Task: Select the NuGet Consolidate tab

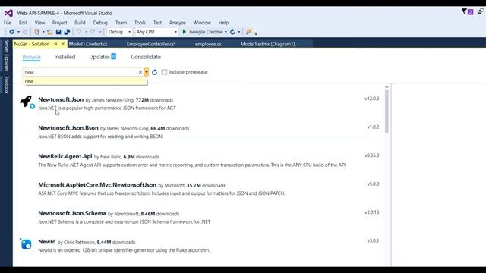Action: click(x=146, y=57)
